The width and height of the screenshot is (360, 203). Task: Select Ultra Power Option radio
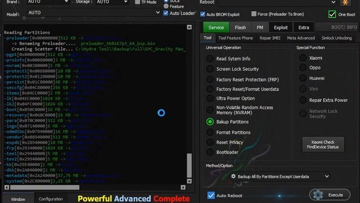210,98
